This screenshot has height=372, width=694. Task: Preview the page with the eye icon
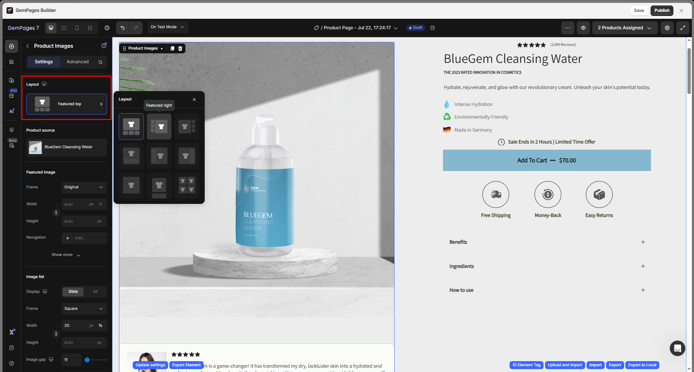click(x=583, y=28)
